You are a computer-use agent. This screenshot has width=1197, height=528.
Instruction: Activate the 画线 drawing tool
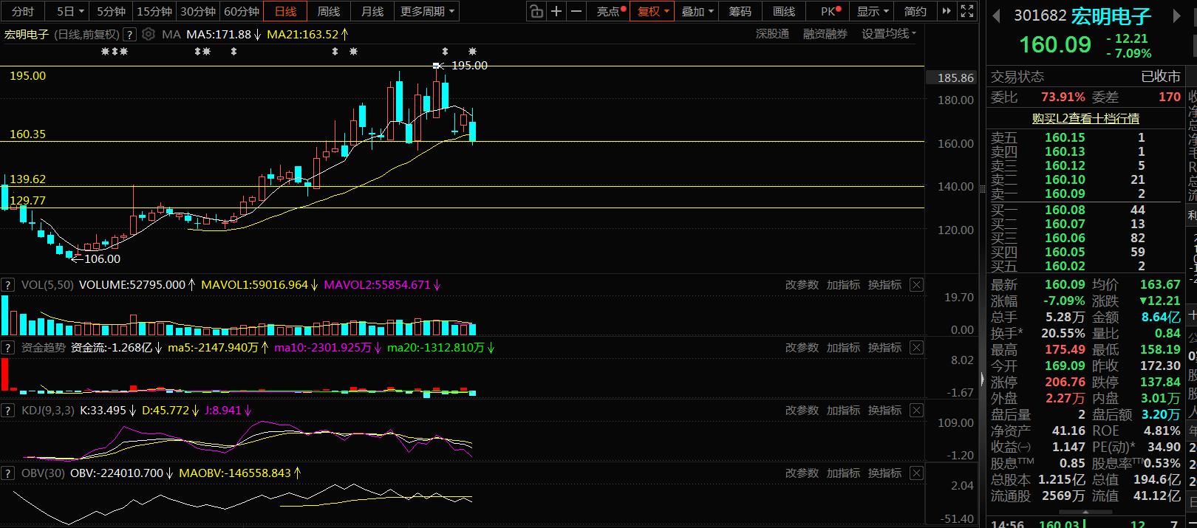point(784,11)
